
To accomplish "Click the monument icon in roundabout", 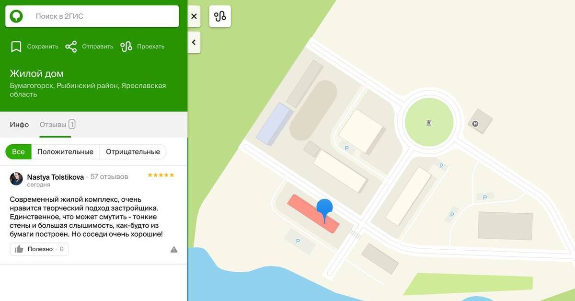I will click(x=428, y=123).
